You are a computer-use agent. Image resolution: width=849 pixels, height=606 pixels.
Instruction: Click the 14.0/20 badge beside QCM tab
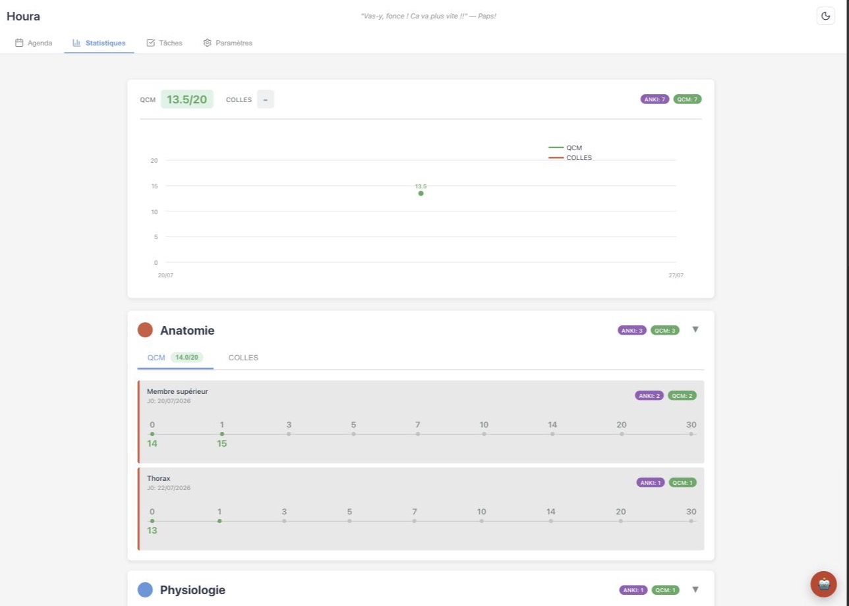pyautogui.click(x=187, y=357)
